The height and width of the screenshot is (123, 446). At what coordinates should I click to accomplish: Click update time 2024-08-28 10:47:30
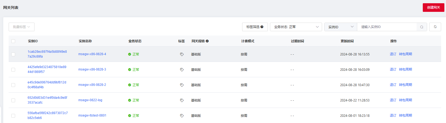click(x=355, y=85)
